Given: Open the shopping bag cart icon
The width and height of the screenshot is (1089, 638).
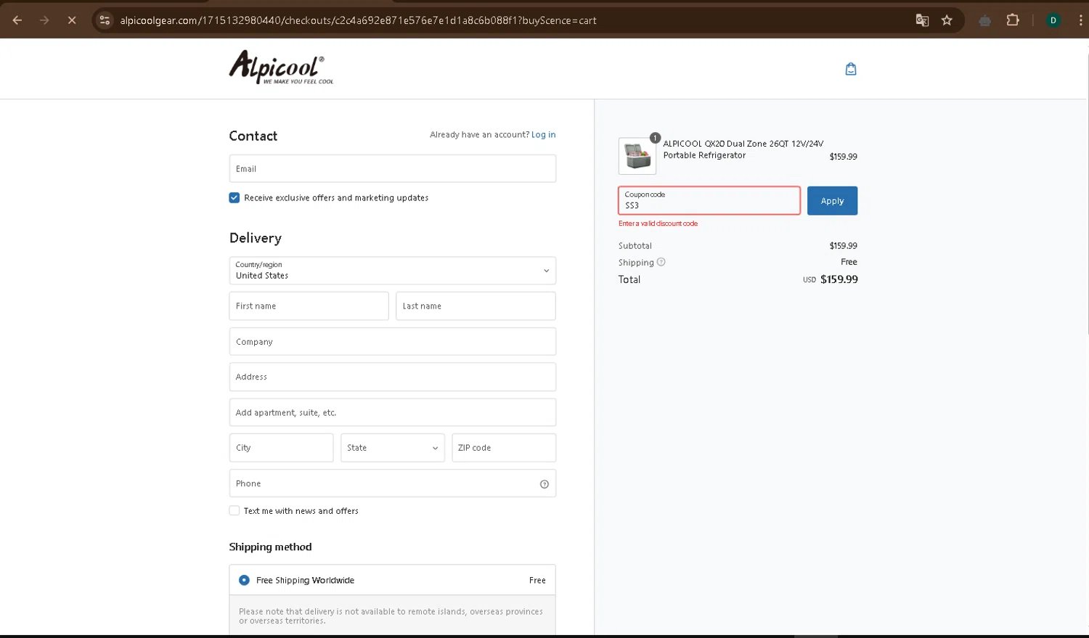Looking at the screenshot, I should 851,69.
